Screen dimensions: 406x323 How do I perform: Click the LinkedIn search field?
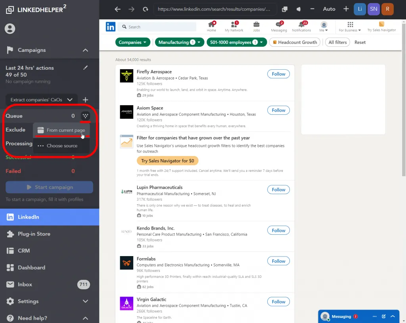click(x=157, y=27)
